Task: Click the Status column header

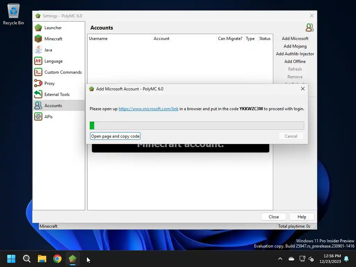Action: (x=265, y=39)
